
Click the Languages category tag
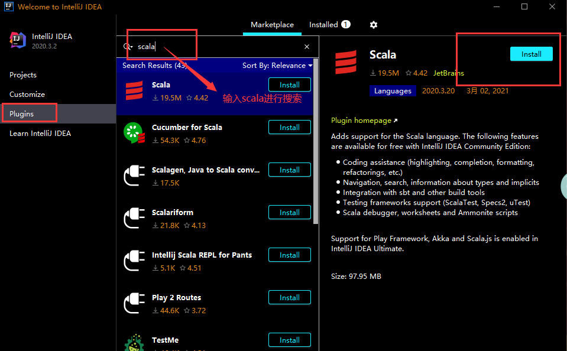click(x=393, y=91)
